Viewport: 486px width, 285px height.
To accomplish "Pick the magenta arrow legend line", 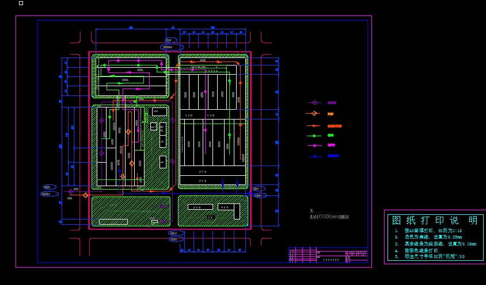I will coord(314,145).
